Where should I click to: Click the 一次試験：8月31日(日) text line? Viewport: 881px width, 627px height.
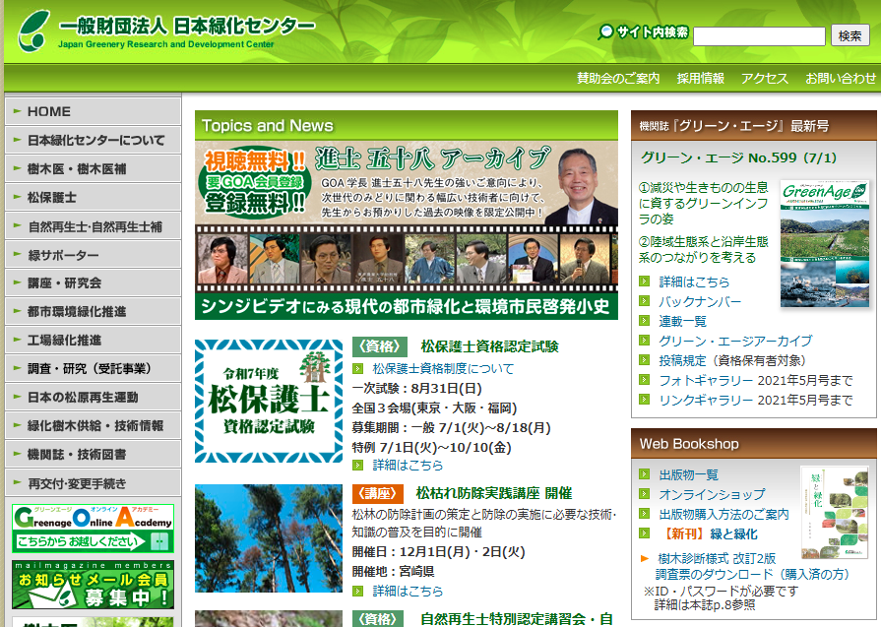pyautogui.click(x=417, y=388)
